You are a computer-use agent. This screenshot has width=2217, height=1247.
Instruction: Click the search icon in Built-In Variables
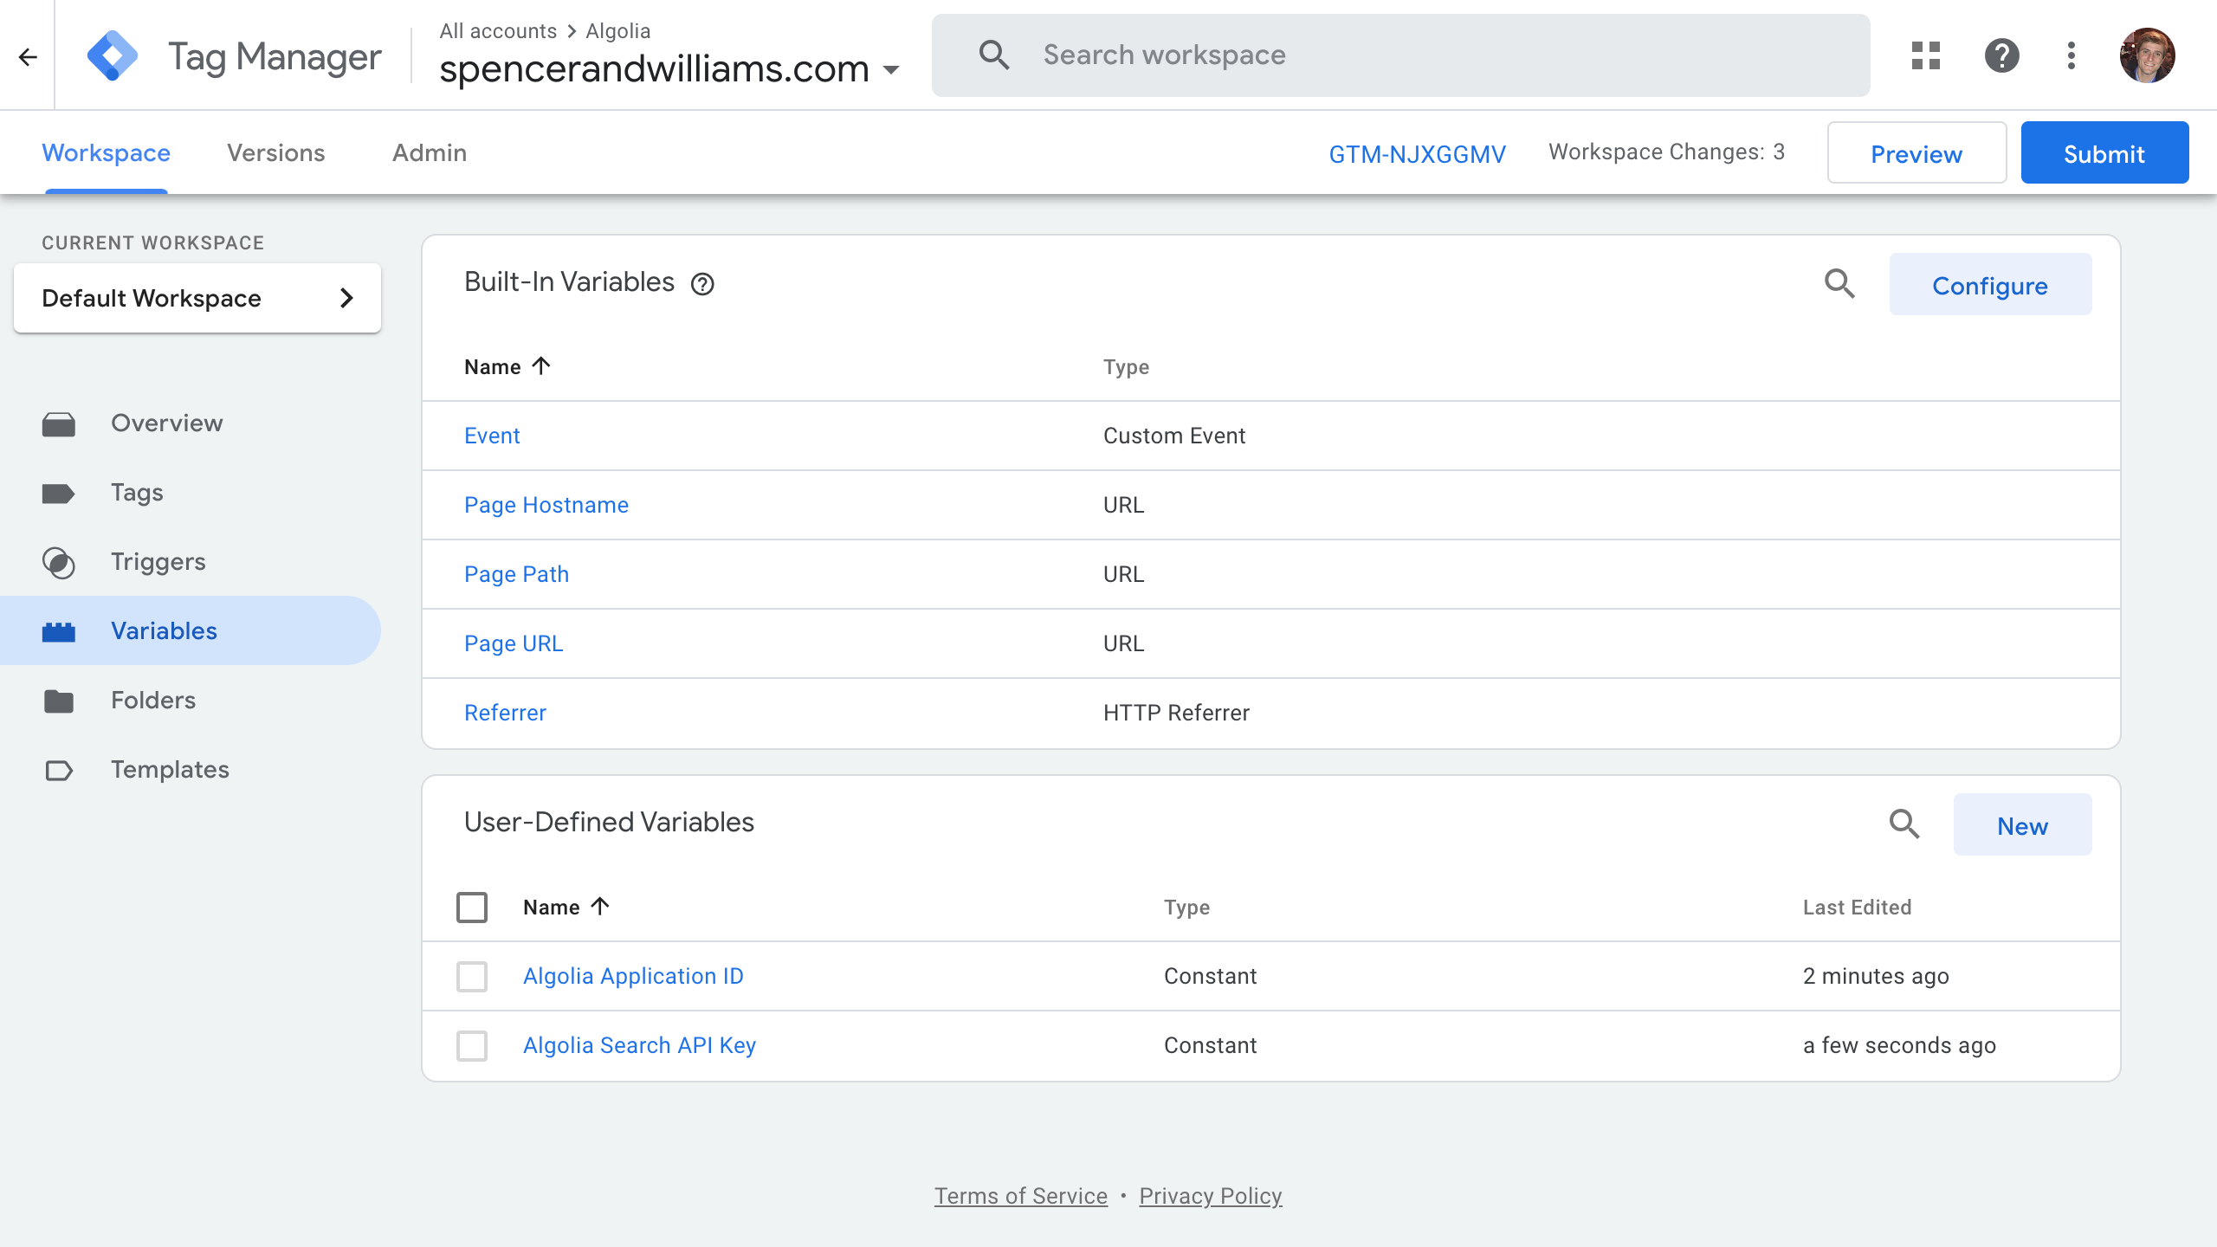[1839, 285]
